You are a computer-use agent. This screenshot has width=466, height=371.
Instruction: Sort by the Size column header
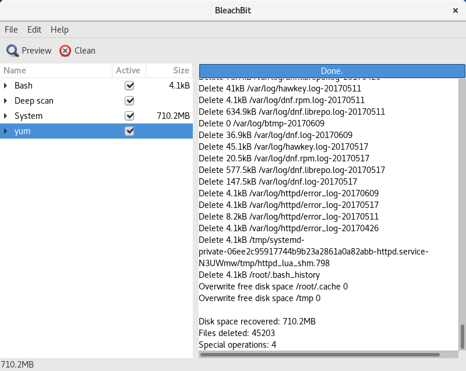pos(169,70)
